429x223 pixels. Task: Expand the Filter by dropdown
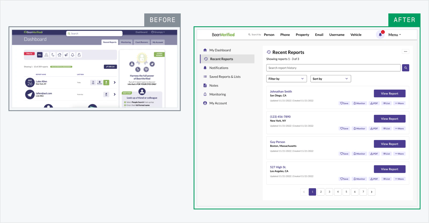pos(286,79)
